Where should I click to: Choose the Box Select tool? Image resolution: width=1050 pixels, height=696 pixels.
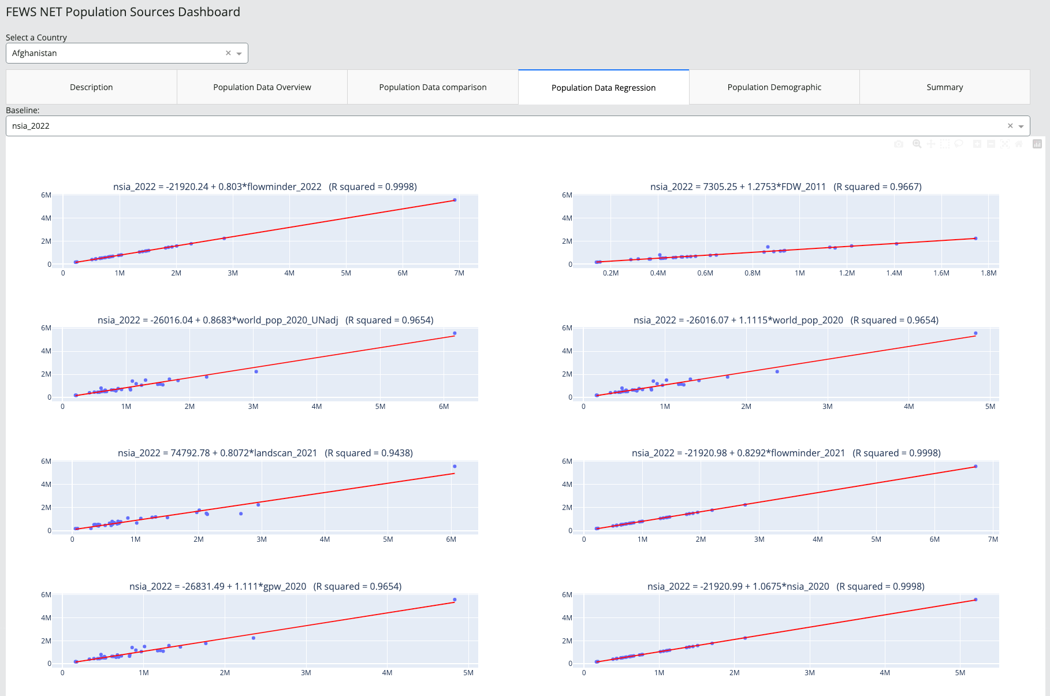(945, 144)
